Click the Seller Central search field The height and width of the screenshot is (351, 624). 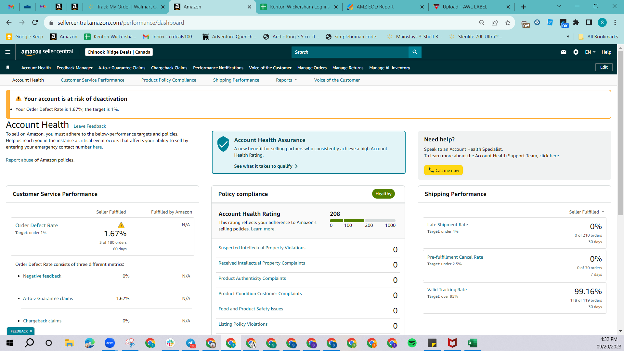[350, 52]
